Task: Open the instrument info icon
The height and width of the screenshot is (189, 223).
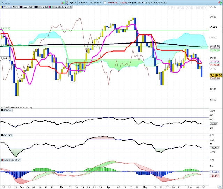Action: [105, 3]
